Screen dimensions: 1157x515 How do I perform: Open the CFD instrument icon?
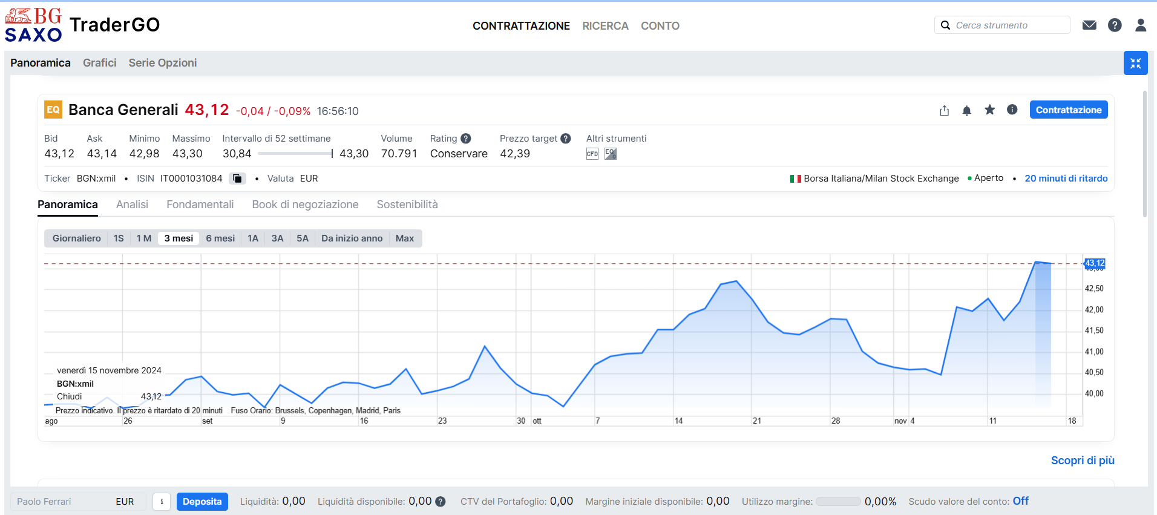[x=592, y=154]
